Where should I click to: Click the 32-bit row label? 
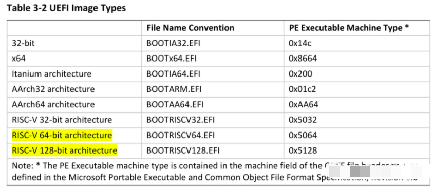point(24,43)
